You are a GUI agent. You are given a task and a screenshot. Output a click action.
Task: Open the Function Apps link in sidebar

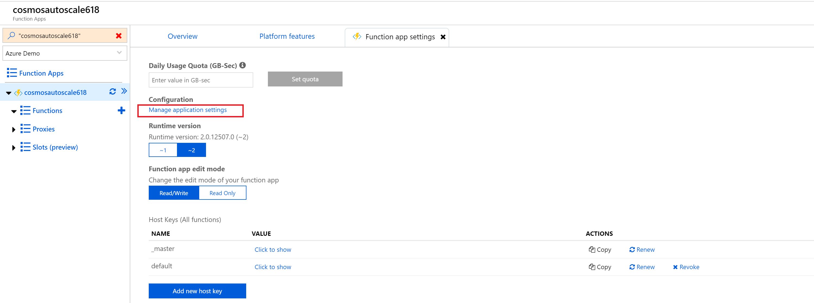[x=42, y=73]
